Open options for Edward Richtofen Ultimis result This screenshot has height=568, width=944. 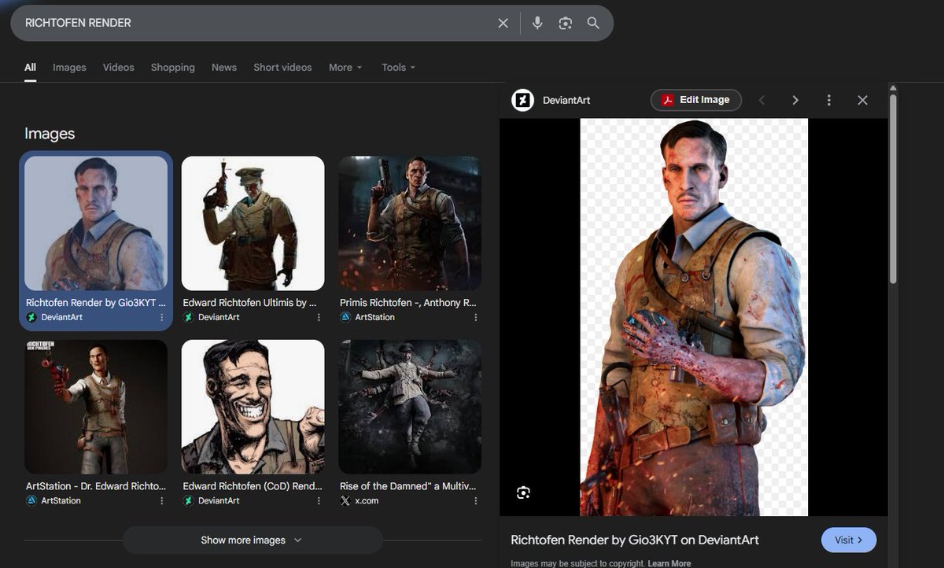tap(319, 317)
